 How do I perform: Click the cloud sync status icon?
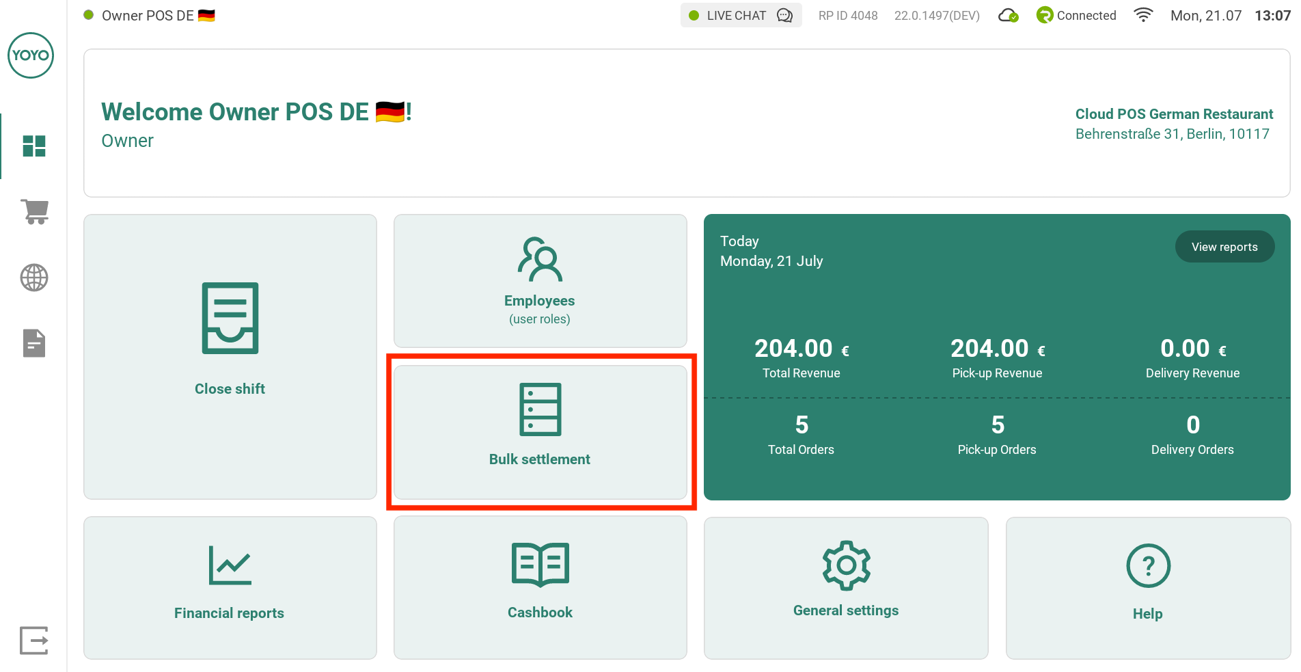[x=1008, y=16]
